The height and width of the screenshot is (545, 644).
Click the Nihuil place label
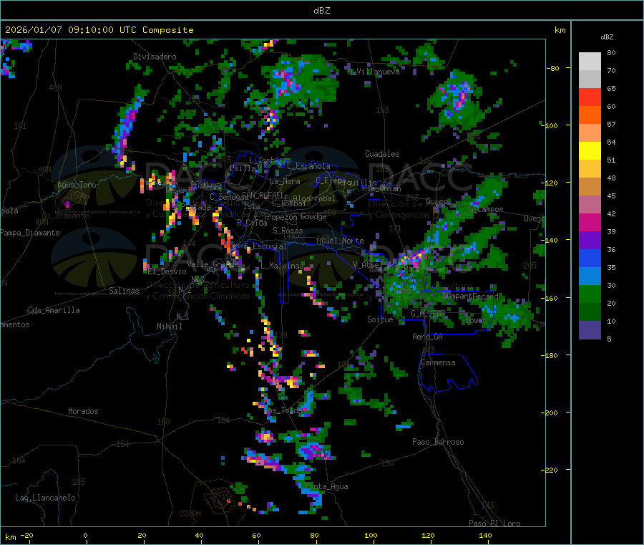170,327
